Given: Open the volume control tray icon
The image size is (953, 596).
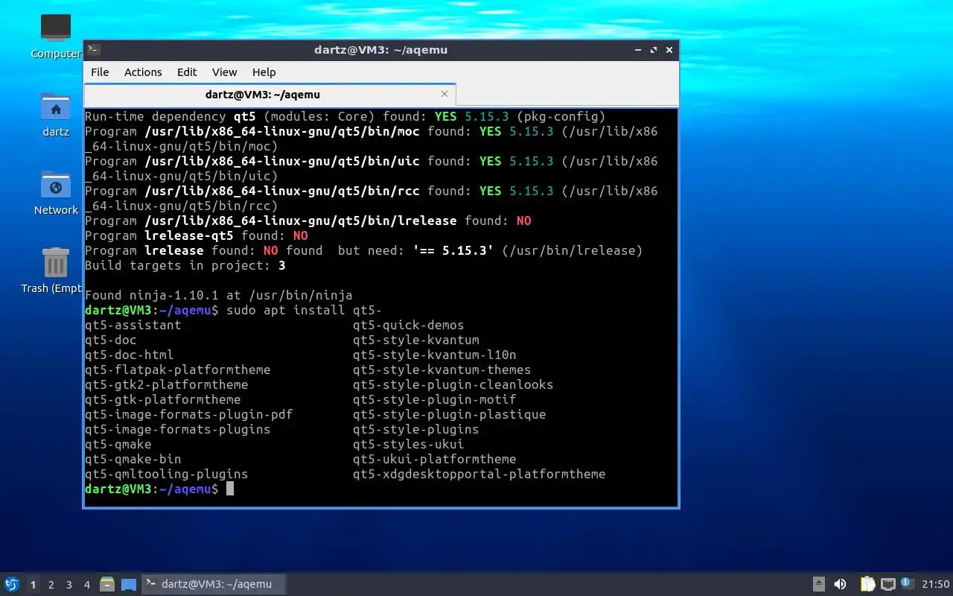Looking at the screenshot, I should (x=840, y=584).
